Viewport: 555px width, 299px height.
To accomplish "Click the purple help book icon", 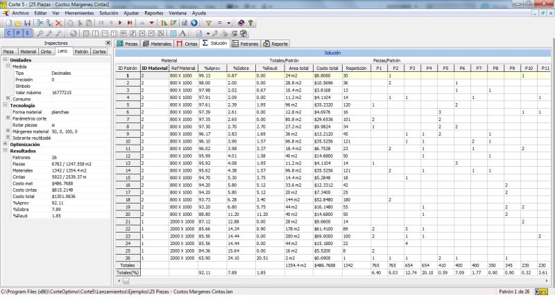I will point(241,23).
